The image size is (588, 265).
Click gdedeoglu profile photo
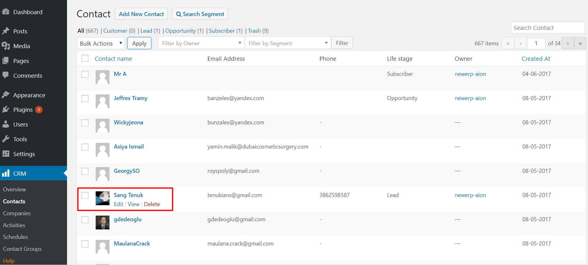click(x=103, y=223)
